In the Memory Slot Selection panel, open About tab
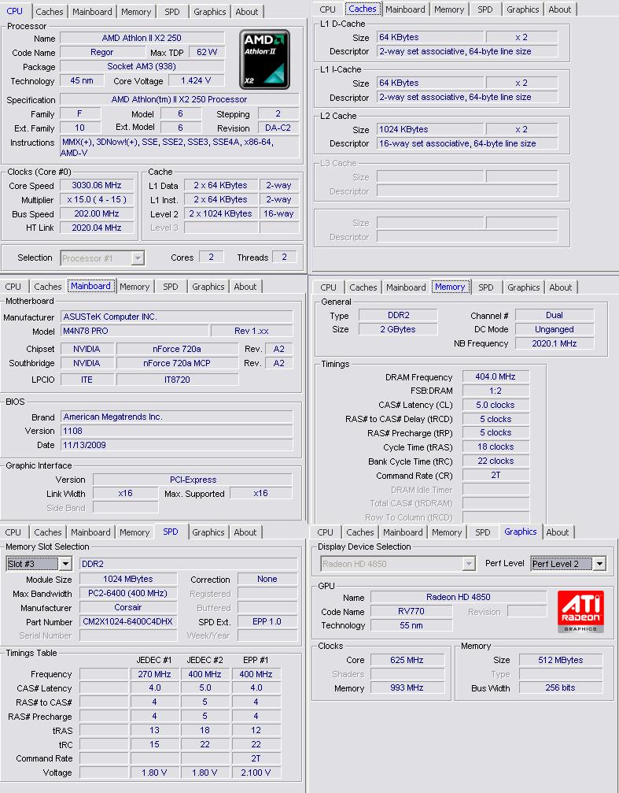Image resolution: width=619 pixels, height=793 pixels. [x=245, y=532]
